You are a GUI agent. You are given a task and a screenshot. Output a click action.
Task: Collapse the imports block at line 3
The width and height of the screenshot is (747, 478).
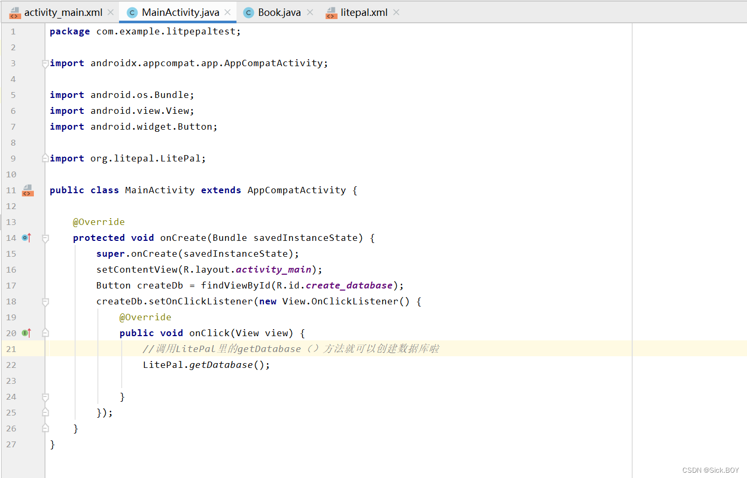(x=45, y=64)
